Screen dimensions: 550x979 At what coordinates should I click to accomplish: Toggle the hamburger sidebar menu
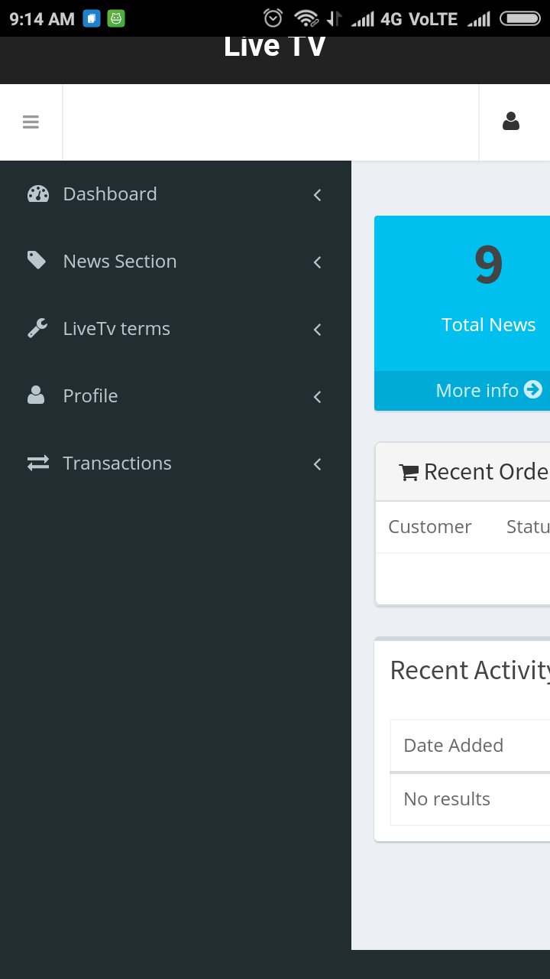tap(31, 122)
